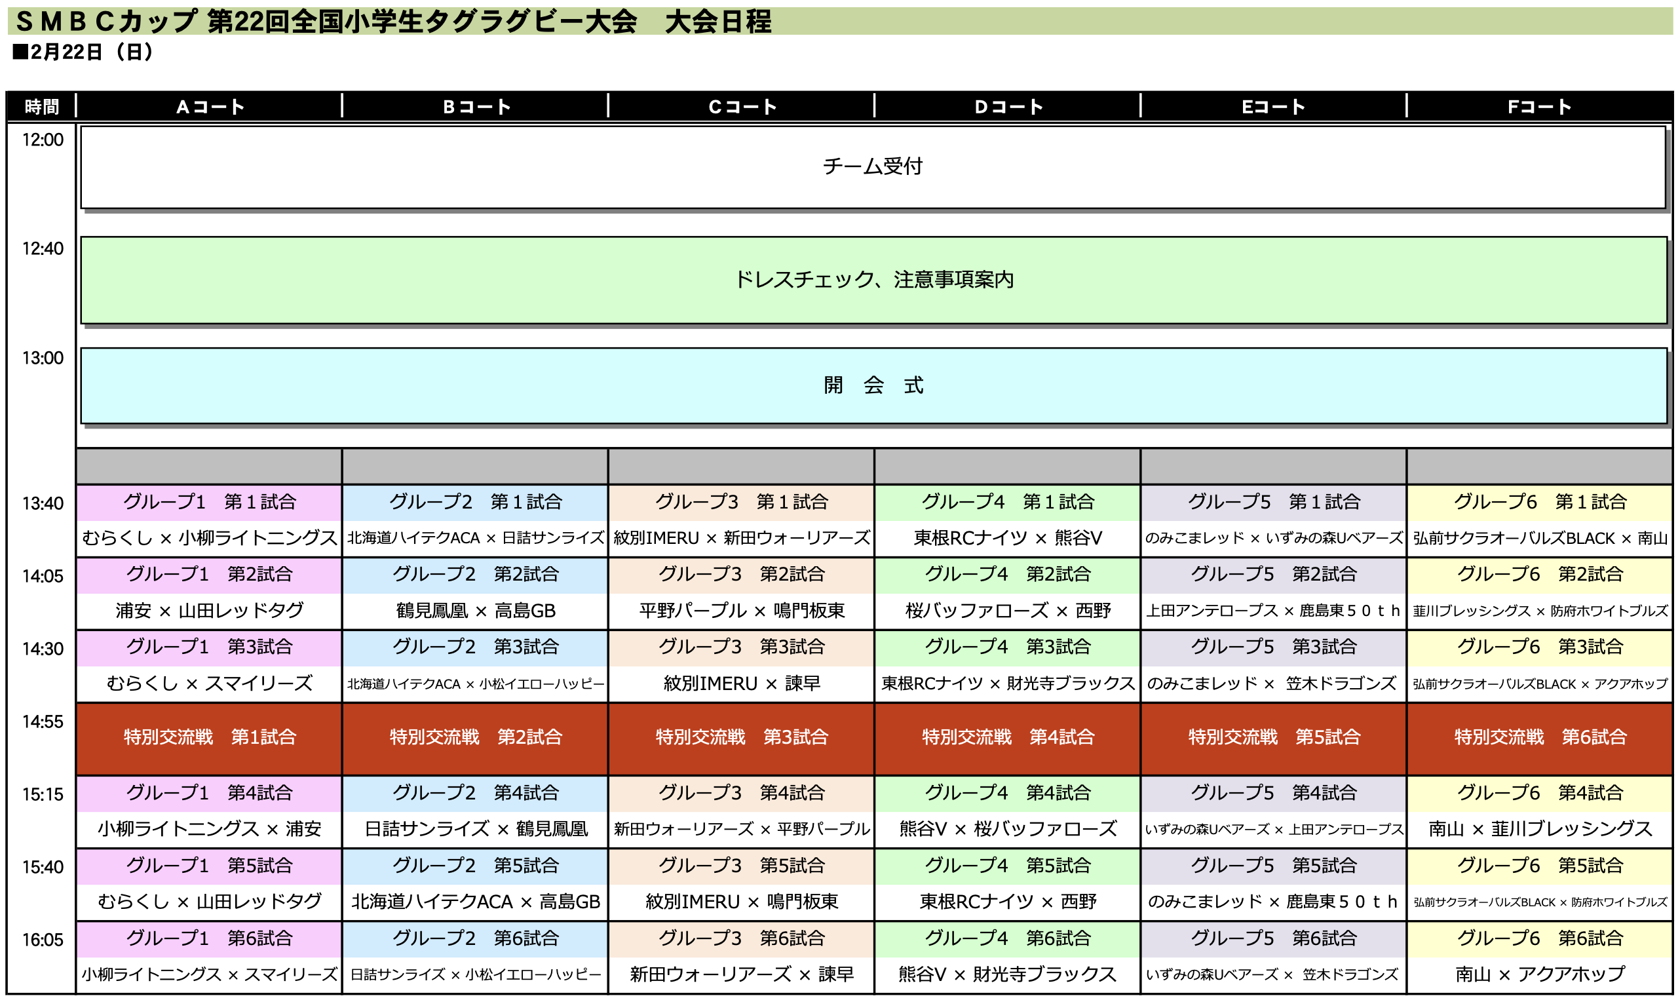Click 特別交流戦 第6試合 red cell
1680x1000 pixels.
[1538, 737]
